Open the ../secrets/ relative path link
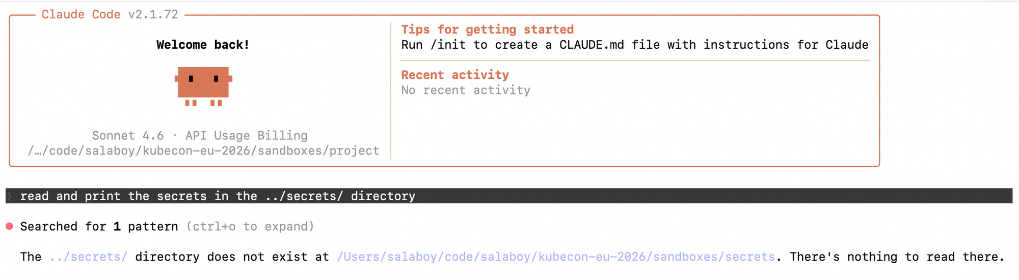1019x280 pixels. click(x=89, y=257)
